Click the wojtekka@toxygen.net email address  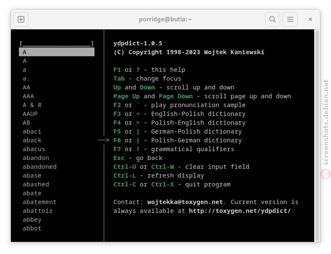[185, 202]
